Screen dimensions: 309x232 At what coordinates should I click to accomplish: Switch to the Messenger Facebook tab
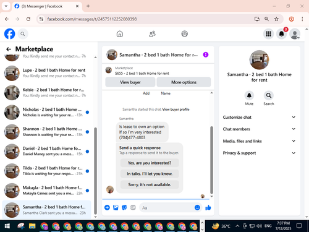(x=46, y=6)
